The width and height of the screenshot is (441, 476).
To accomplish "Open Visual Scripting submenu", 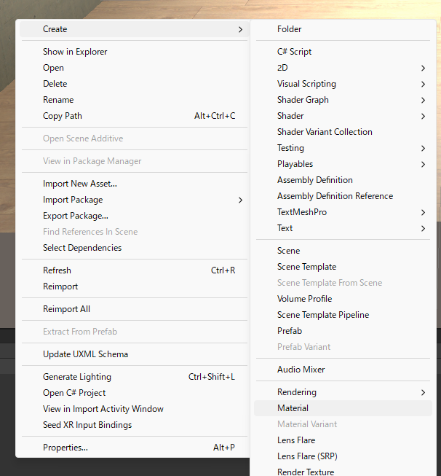I will click(x=343, y=84).
